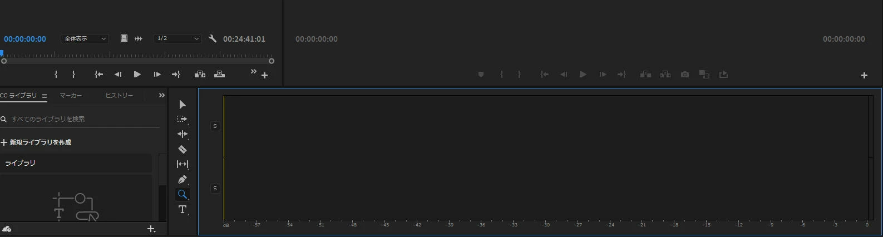Click 新規ライブラリを作成 button
The height and width of the screenshot is (237, 883).
tap(36, 142)
